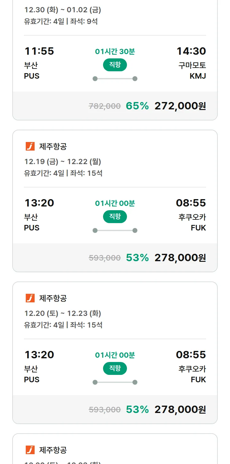Click date range 12.30 (화) ~ 01.02 (금)
This screenshot has width=230, height=464.
pyautogui.click(x=63, y=10)
